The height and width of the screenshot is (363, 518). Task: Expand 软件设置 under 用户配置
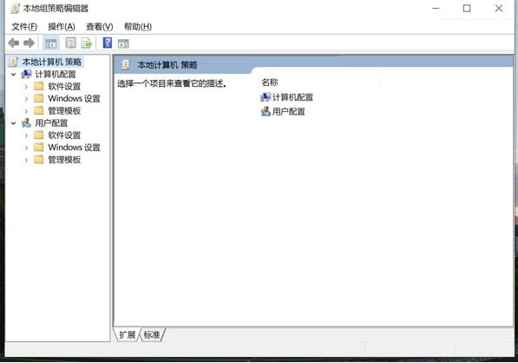pyautogui.click(x=26, y=135)
